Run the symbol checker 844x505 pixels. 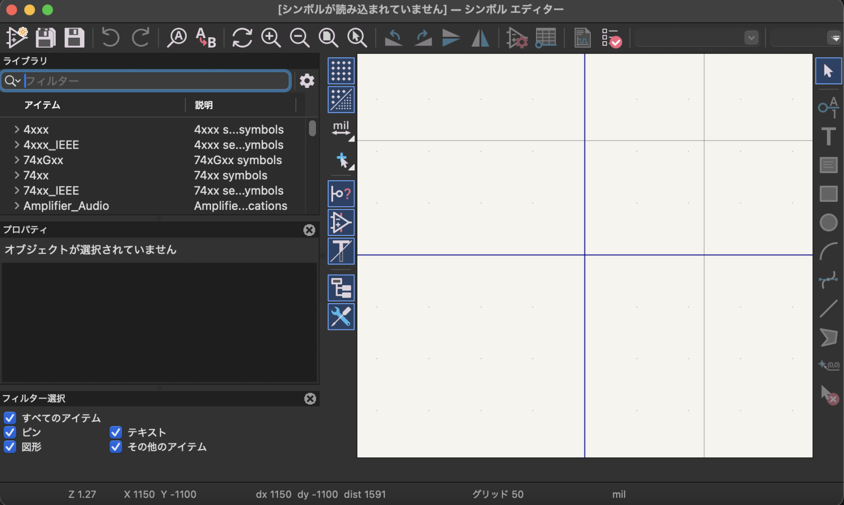pyautogui.click(x=611, y=38)
